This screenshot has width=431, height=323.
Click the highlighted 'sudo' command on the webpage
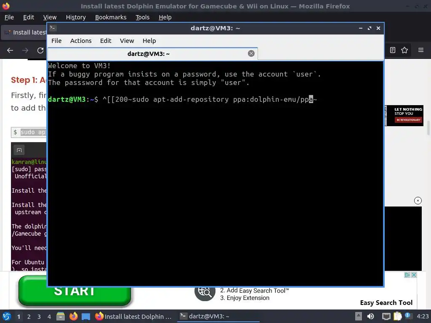coord(33,132)
